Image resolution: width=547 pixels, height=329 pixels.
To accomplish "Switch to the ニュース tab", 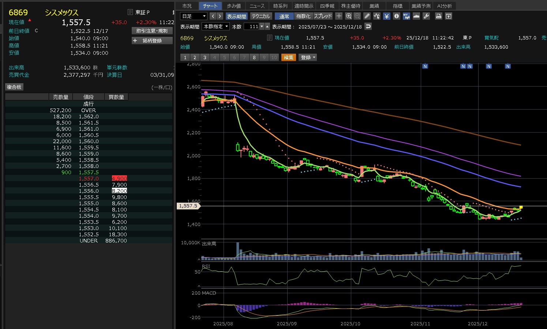I will click(x=257, y=6).
